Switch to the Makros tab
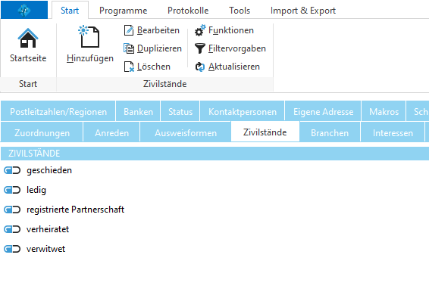 point(384,111)
